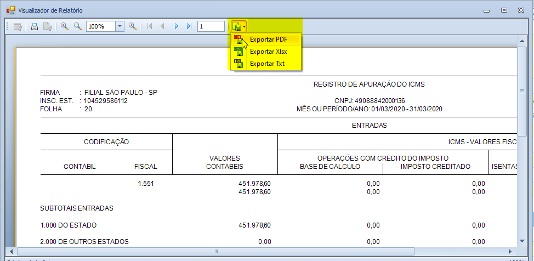534x261 pixels.
Task: Jump to the last page arrow
Action: pyautogui.click(x=189, y=26)
